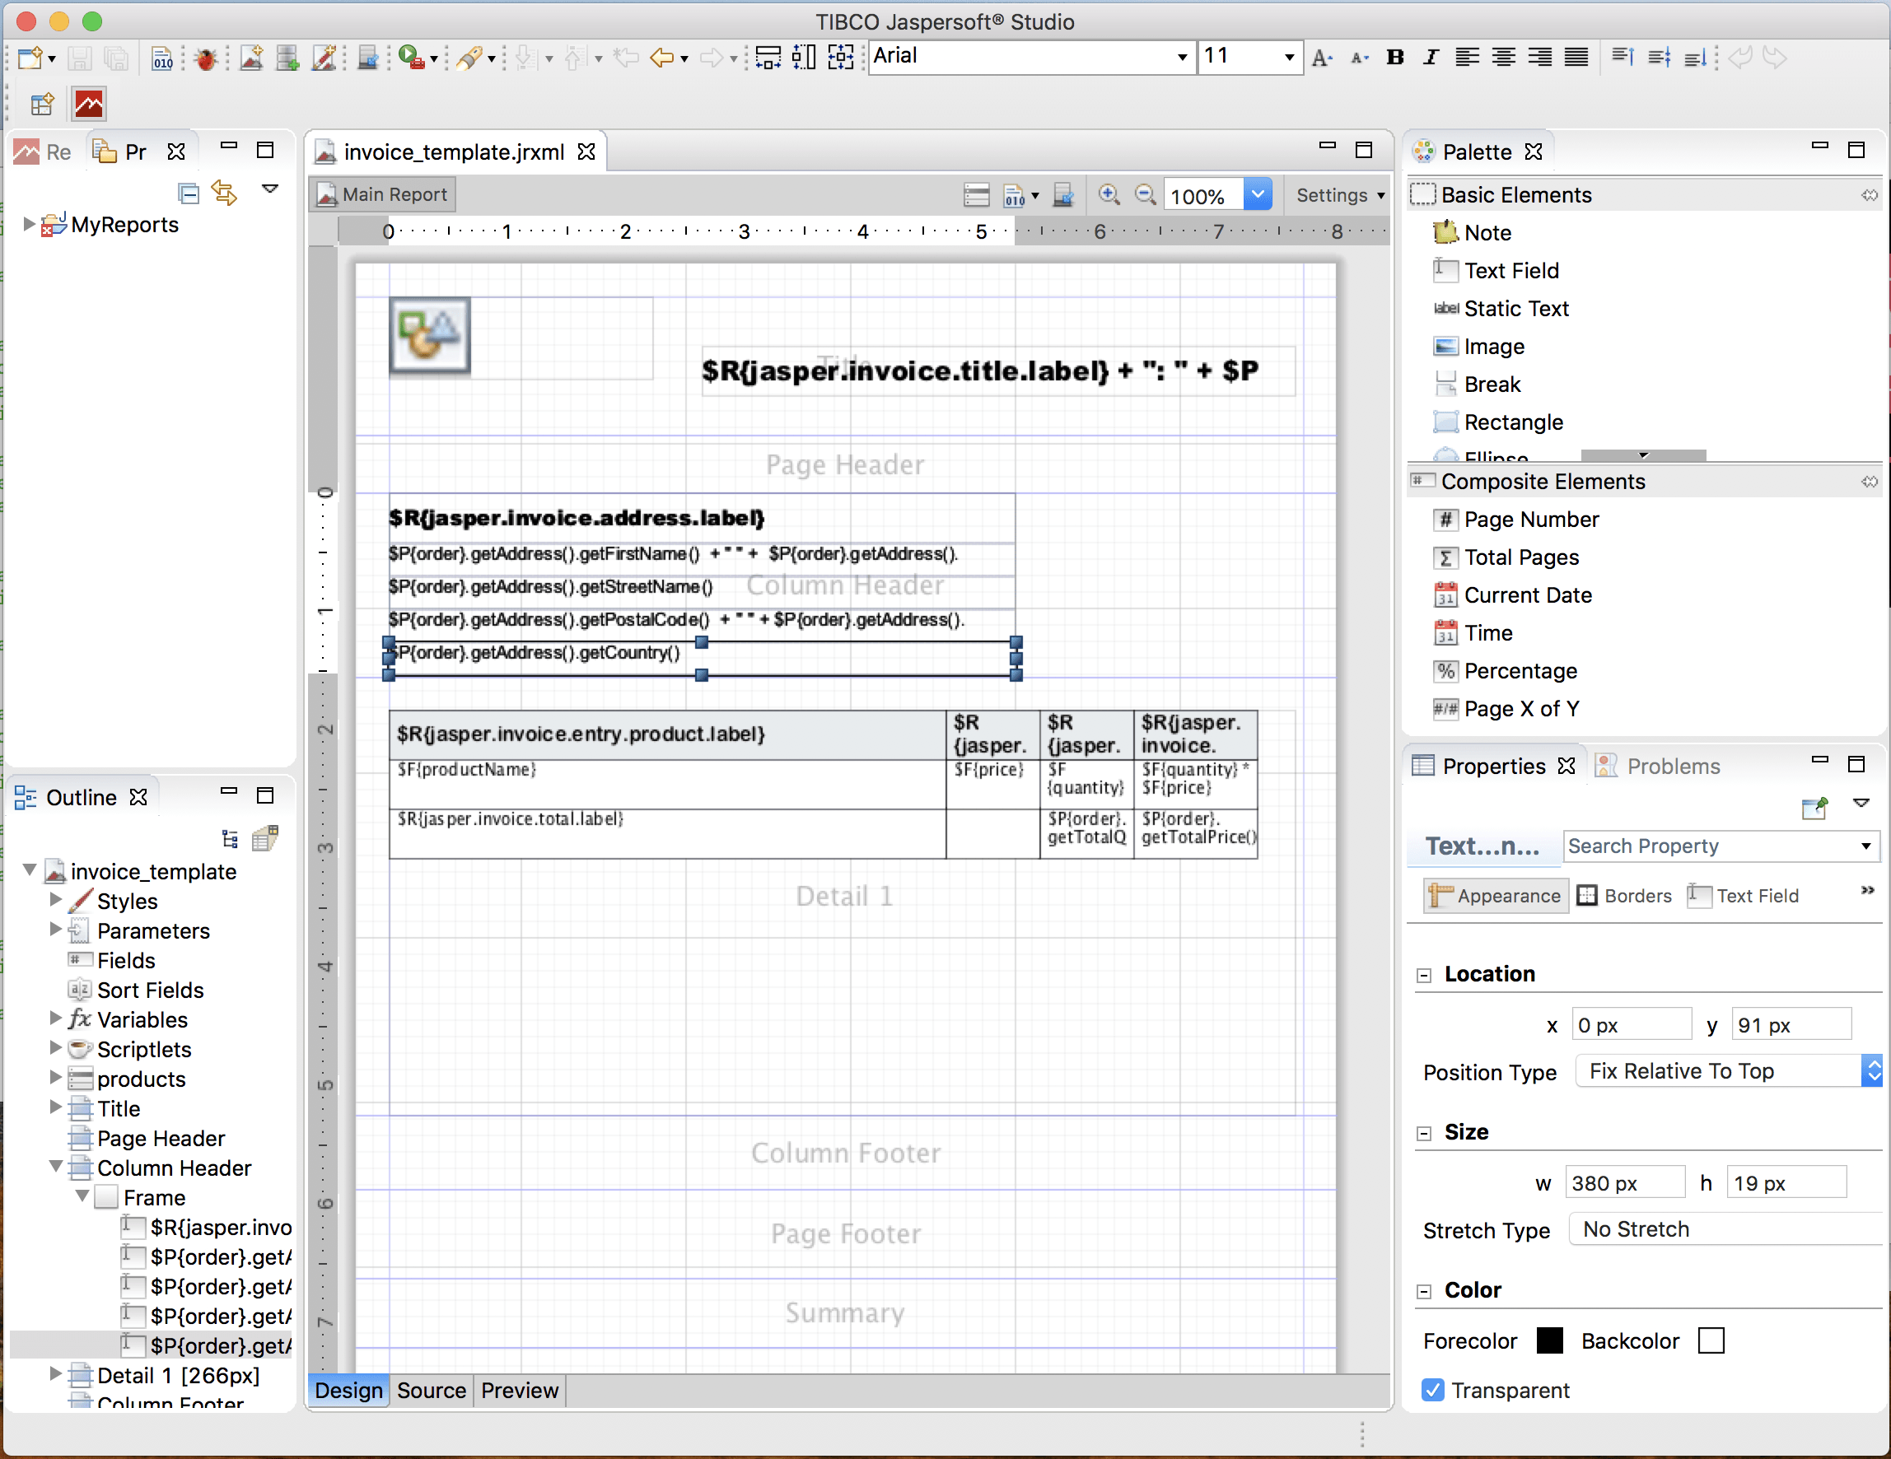Select the Static Text palette element
1891x1459 pixels.
[1515, 309]
